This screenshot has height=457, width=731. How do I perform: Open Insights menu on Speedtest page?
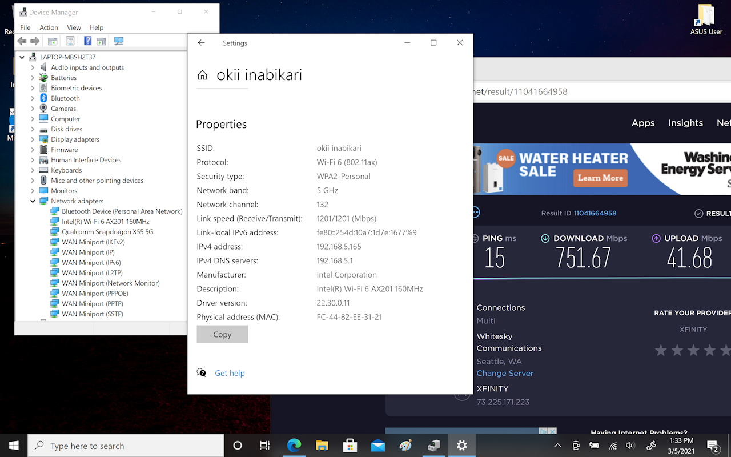pos(686,123)
